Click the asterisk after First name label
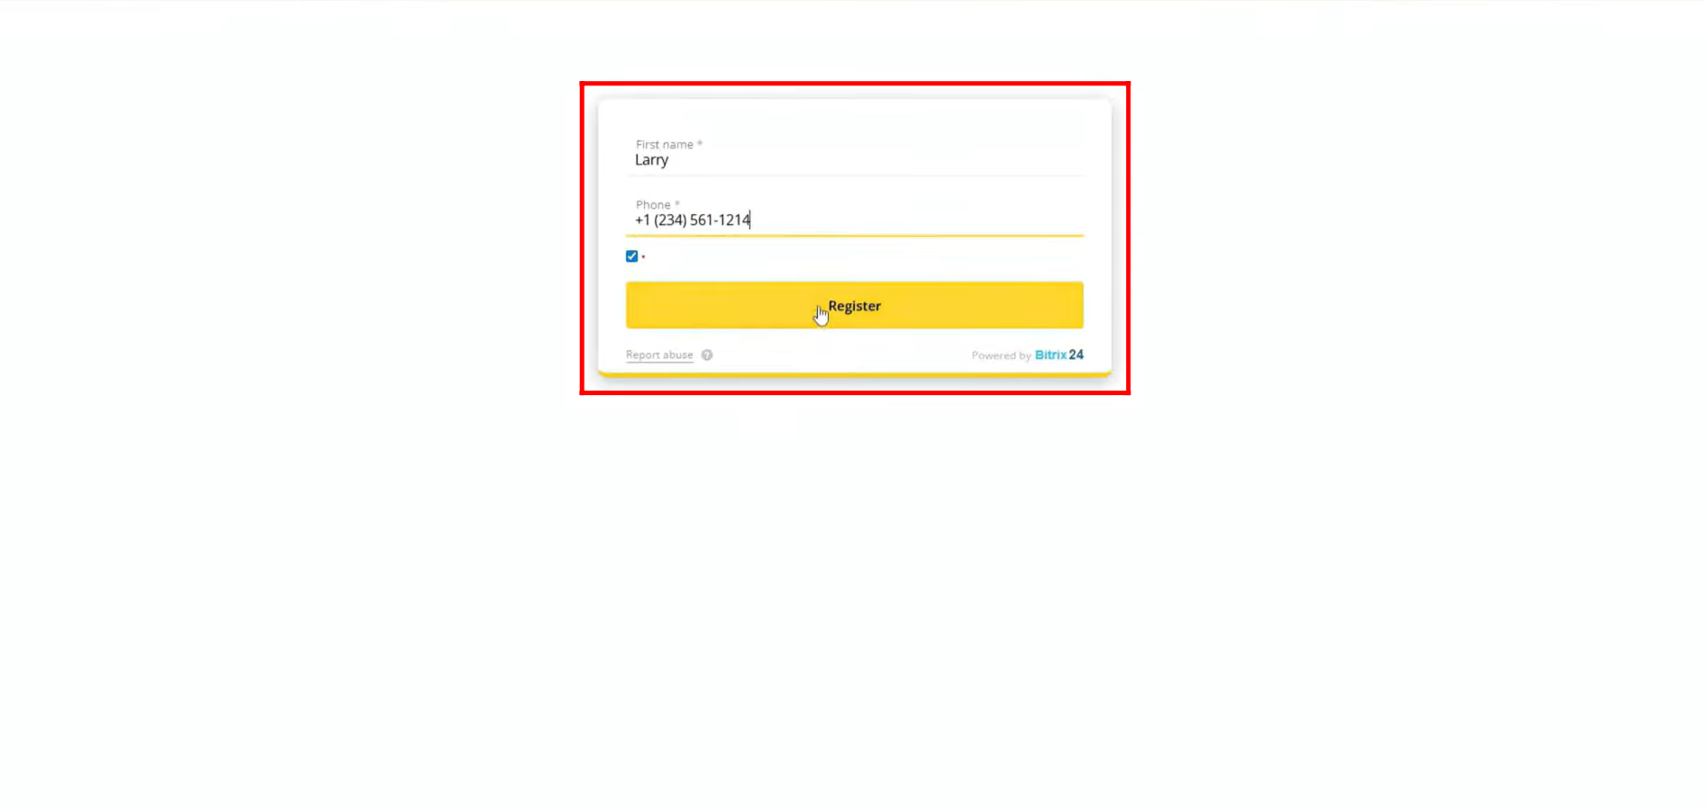 coord(700,143)
